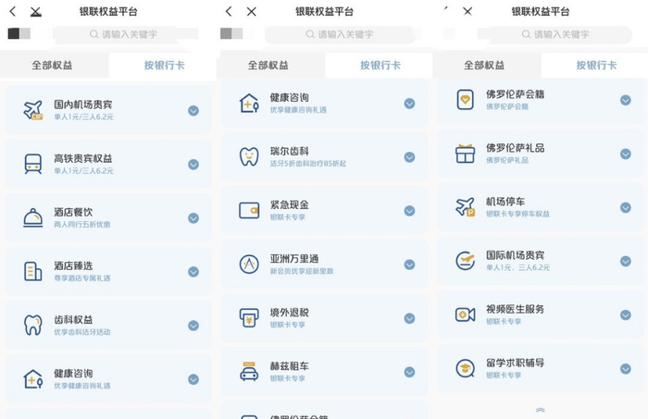This screenshot has width=648, height=419.
Task: Focus the 请输入关键字 search field in right screen
Action: 555,34
